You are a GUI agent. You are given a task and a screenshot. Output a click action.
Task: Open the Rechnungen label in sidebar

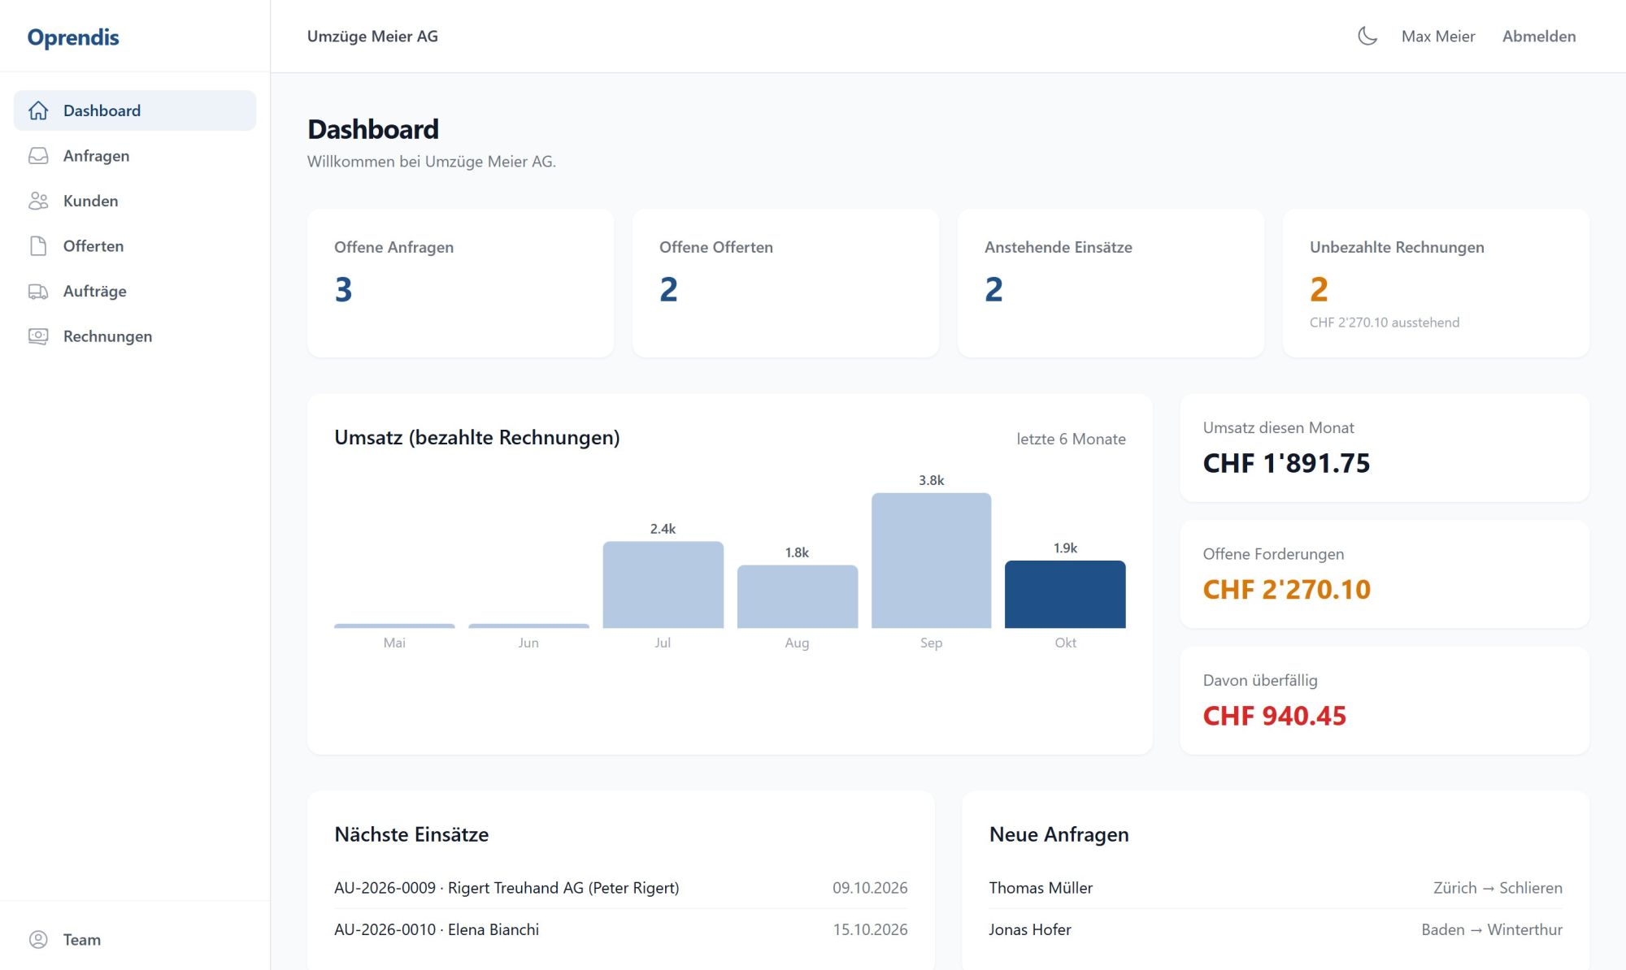point(107,336)
